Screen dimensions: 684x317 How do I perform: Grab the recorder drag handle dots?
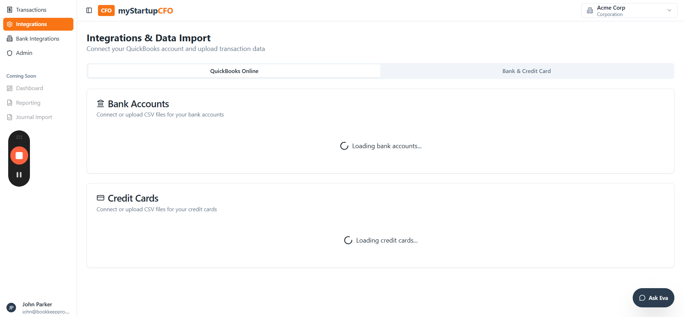[19, 137]
